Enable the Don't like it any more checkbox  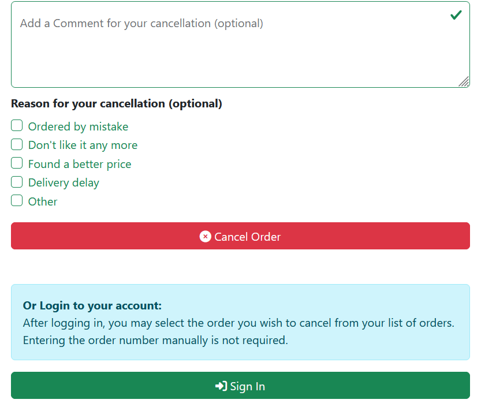[17, 144]
